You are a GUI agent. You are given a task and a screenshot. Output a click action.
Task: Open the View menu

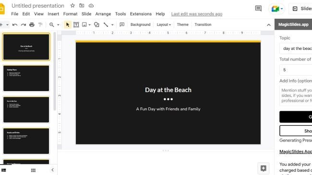click(38, 14)
